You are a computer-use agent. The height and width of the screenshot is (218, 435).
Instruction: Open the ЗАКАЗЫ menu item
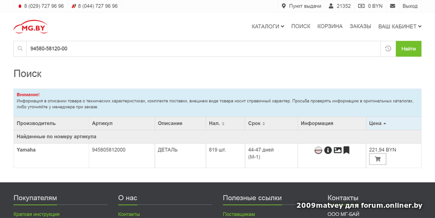[360, 27]
